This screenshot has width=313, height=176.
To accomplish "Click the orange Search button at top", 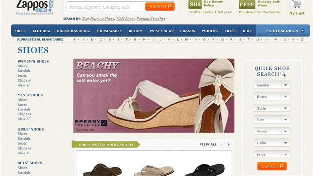I will [x=160, y=6].
